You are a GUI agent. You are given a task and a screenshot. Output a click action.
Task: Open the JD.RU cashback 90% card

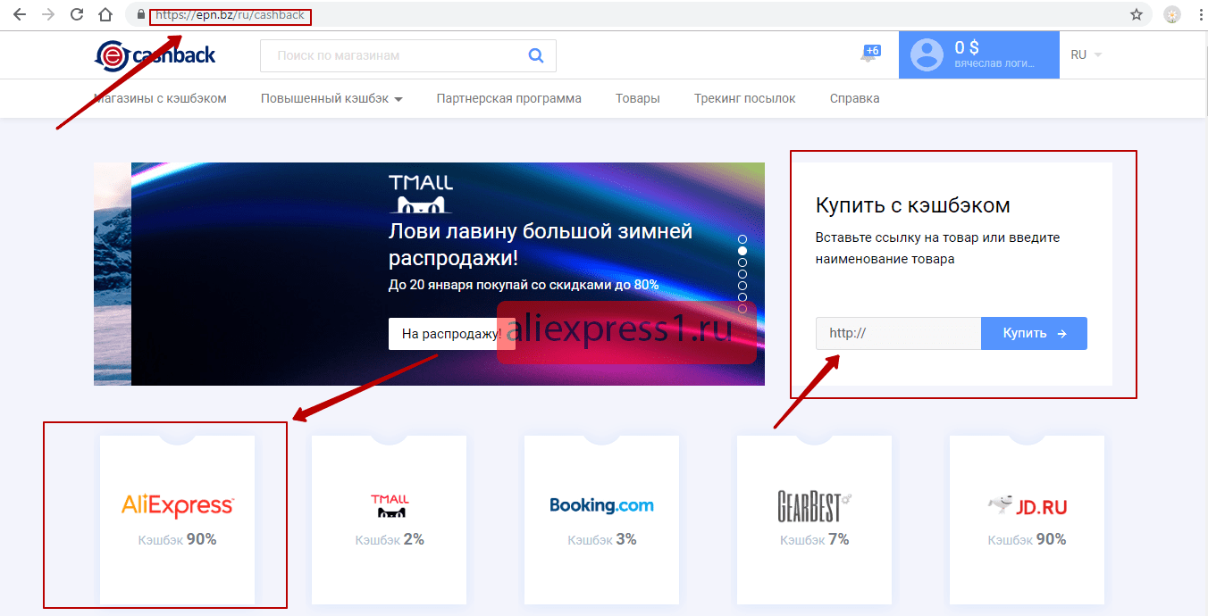coord(1027,520)
